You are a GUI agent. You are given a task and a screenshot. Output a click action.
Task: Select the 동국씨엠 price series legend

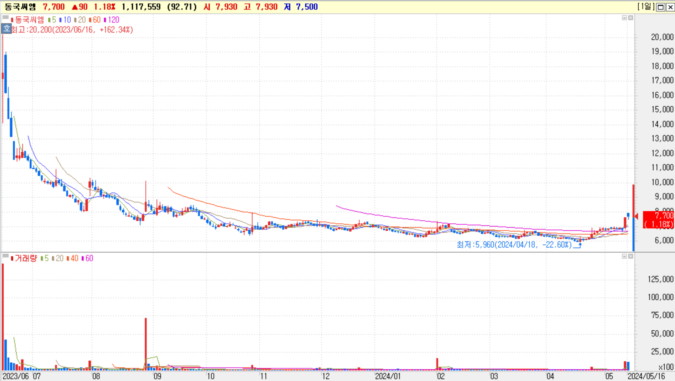(27, 20)
